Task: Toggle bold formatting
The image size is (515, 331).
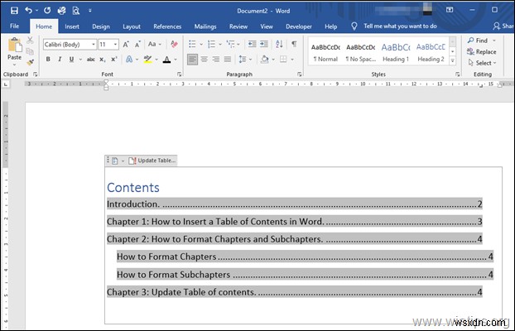Action: point(48,60)
